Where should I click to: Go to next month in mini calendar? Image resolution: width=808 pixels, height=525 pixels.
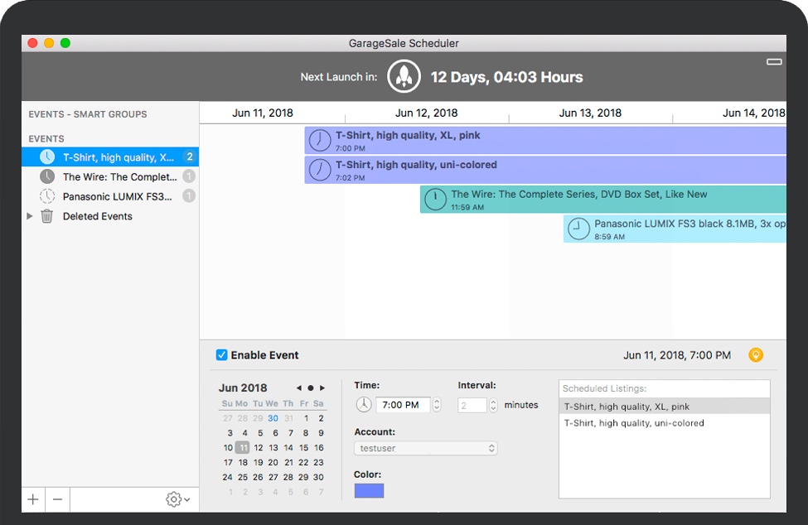point(322,388)
